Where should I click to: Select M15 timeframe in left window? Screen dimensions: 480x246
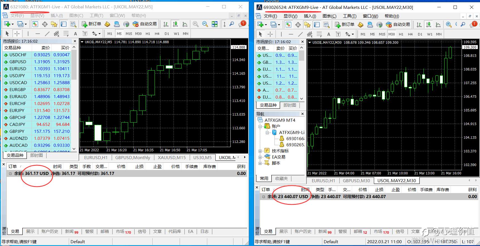coord(129,34)
